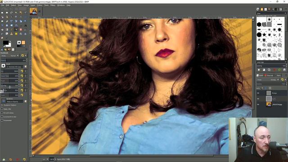Select the Bucket Fill tool
Image resolution: width=288 pixels, height=162 pixels.
coord(2,30)
